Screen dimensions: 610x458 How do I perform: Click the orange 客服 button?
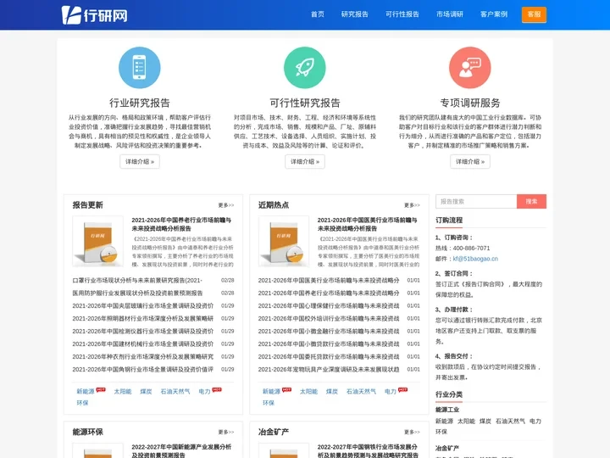click(x=534, y=14)
